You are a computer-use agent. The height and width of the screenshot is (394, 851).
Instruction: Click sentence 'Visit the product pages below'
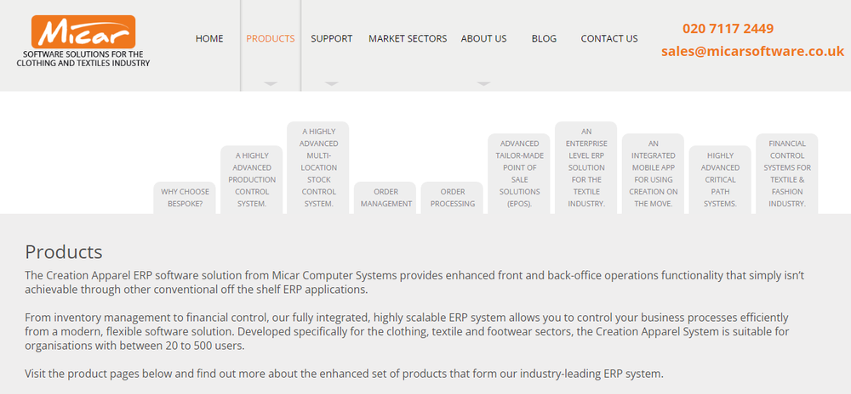[x=344, y=374]
